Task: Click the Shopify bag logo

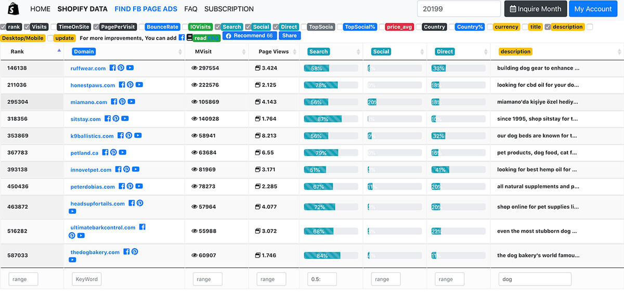Action: [13, 8]
